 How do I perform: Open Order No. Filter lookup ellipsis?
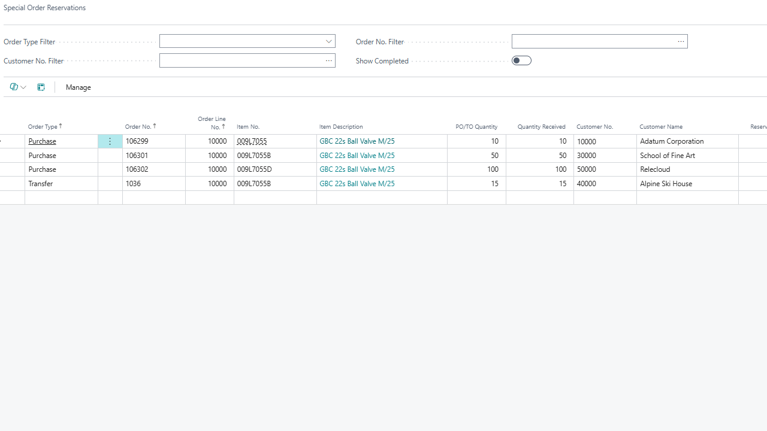coord(681,42)
